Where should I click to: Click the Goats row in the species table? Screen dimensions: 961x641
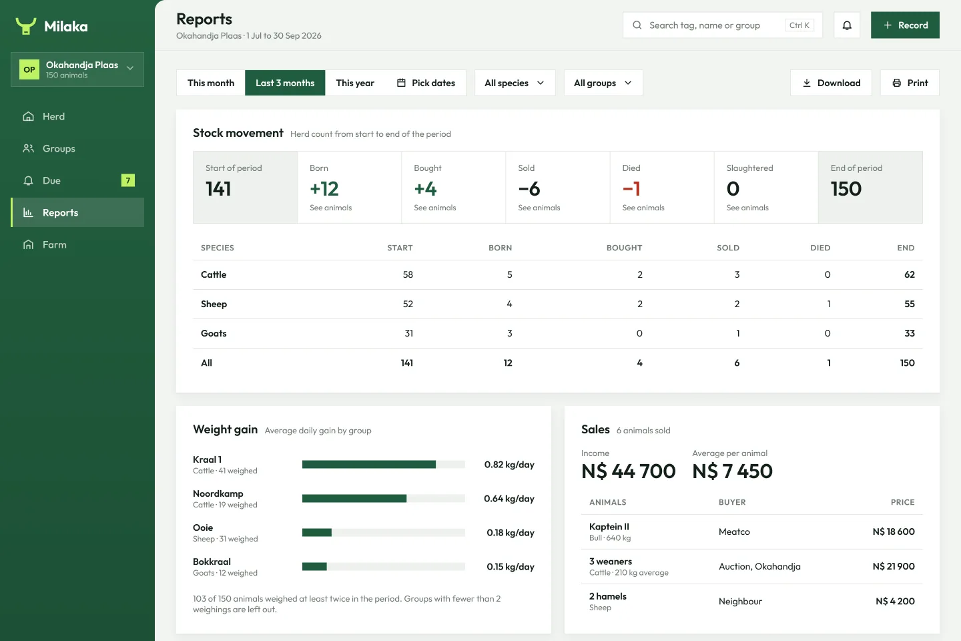point(558,333)
